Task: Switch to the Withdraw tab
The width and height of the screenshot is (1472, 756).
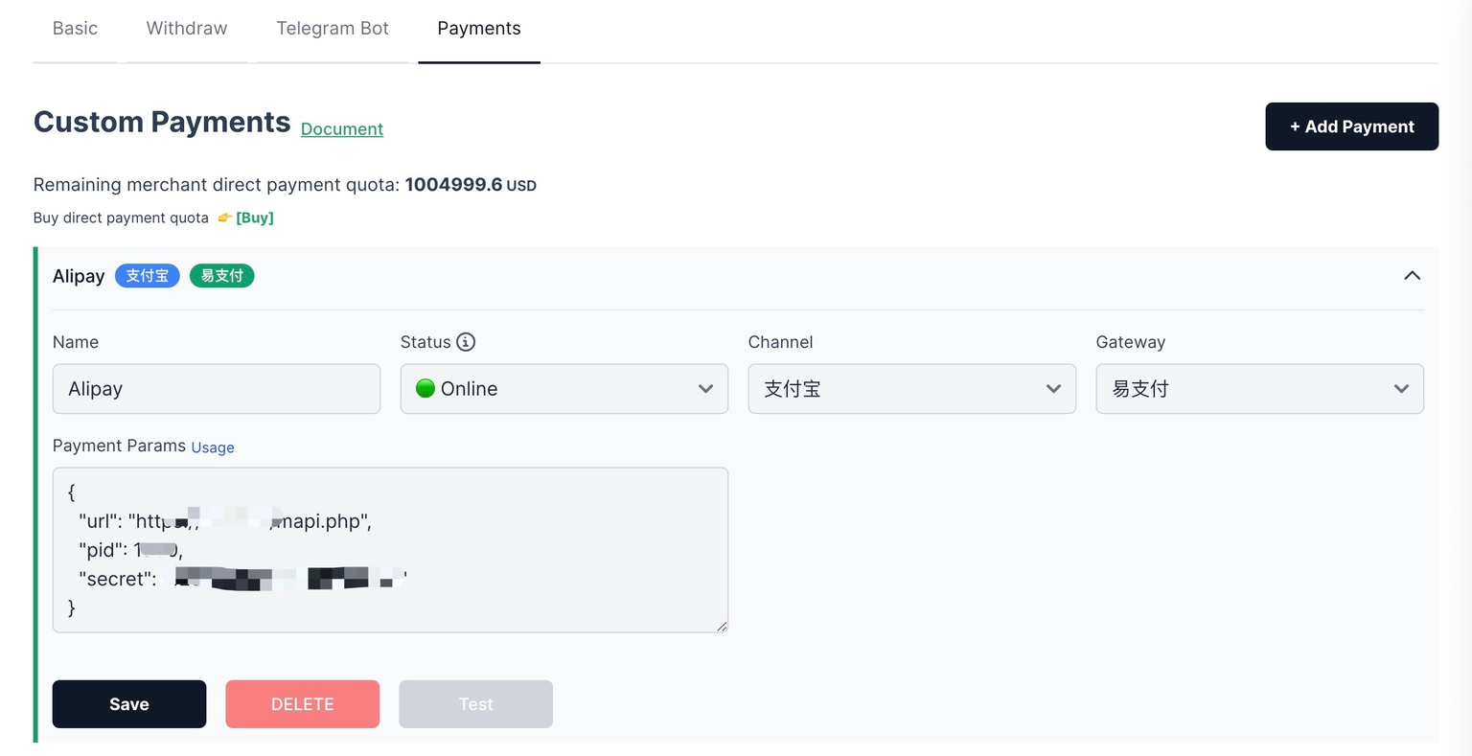Action: pyautogui.click(x=186, y=28)
